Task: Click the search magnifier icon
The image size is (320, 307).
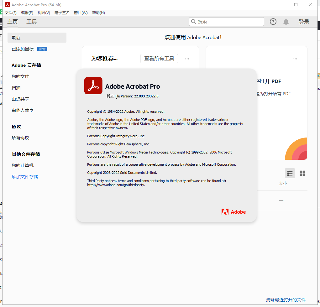Action: (193, 22)
